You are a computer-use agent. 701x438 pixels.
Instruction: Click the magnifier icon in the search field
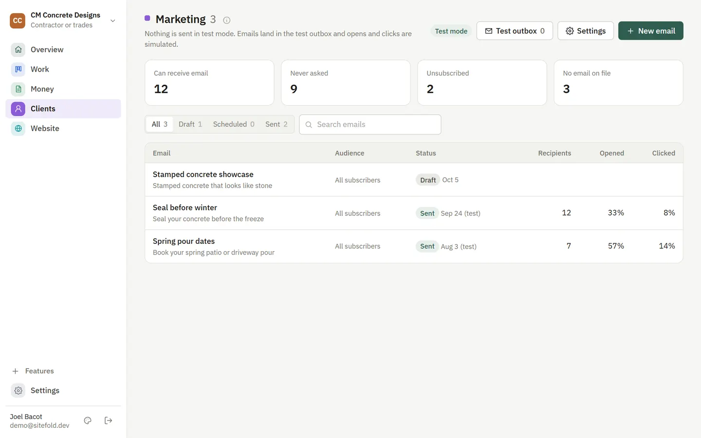pos(309,125)
